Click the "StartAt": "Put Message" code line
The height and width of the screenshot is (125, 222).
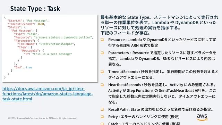[28, 21]
